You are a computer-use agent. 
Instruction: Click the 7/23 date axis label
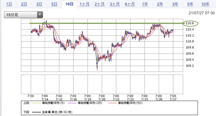(145, 99)
